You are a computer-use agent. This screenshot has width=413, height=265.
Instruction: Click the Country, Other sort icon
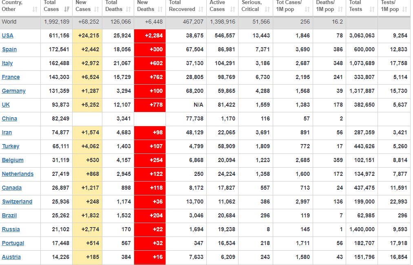35,9
